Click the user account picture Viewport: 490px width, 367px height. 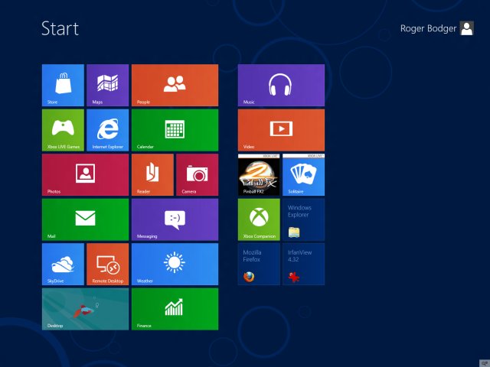click(x=466, y=28)
